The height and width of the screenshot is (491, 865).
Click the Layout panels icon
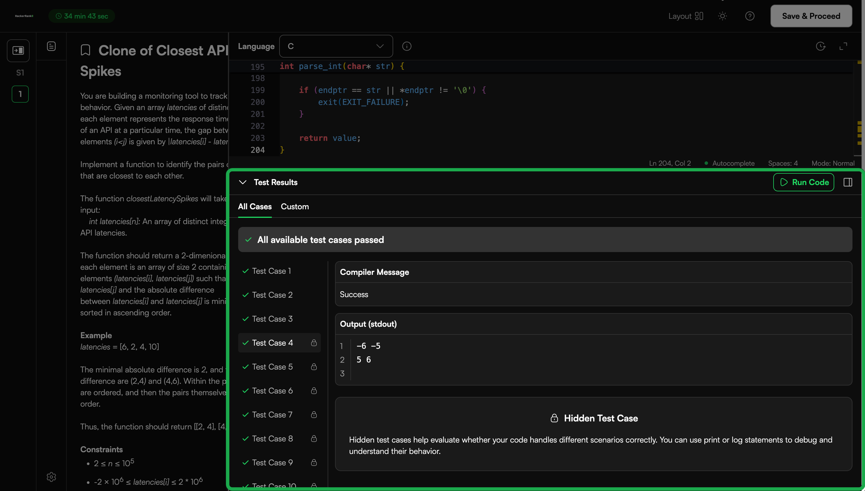[x=699, y=16]
